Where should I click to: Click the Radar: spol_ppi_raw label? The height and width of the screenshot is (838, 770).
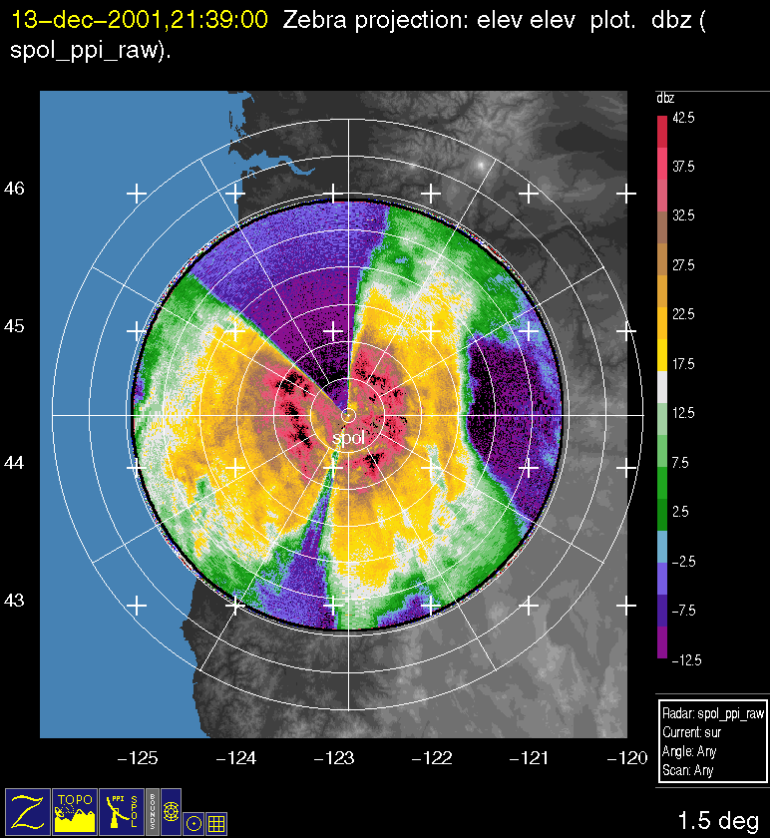pos(712,714)
